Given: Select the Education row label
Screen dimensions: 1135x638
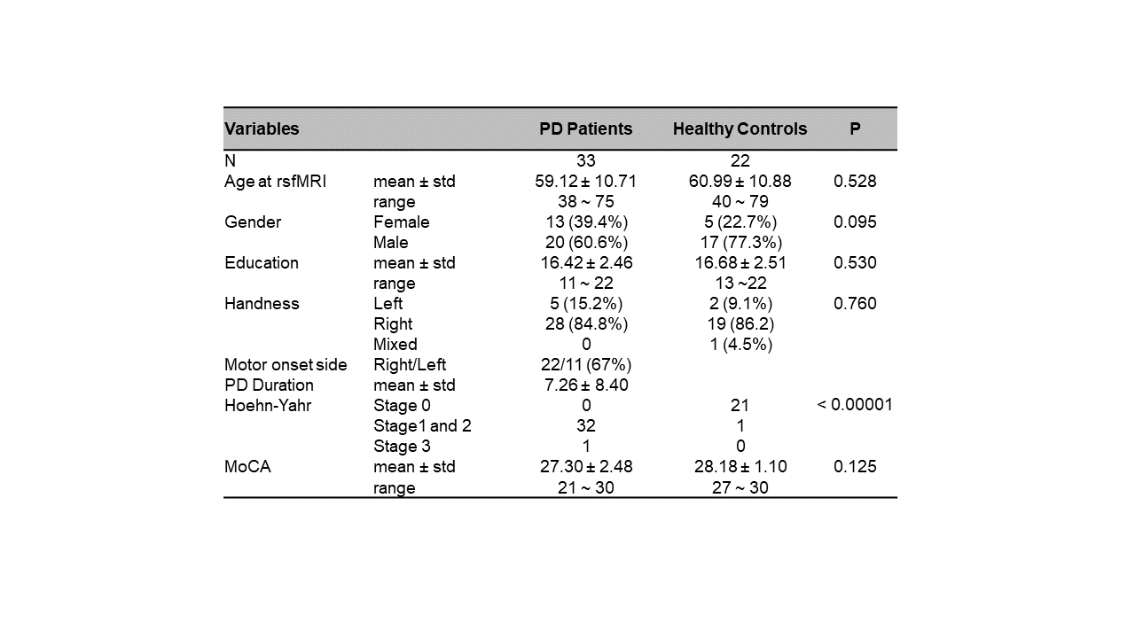Looking at the screenshot, I should tap(262, 263).
